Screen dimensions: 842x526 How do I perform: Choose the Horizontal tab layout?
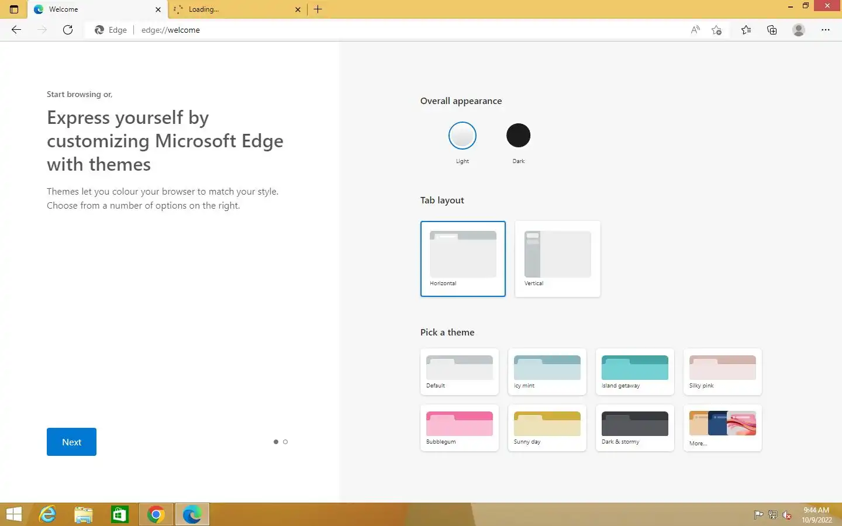point(463,259)
